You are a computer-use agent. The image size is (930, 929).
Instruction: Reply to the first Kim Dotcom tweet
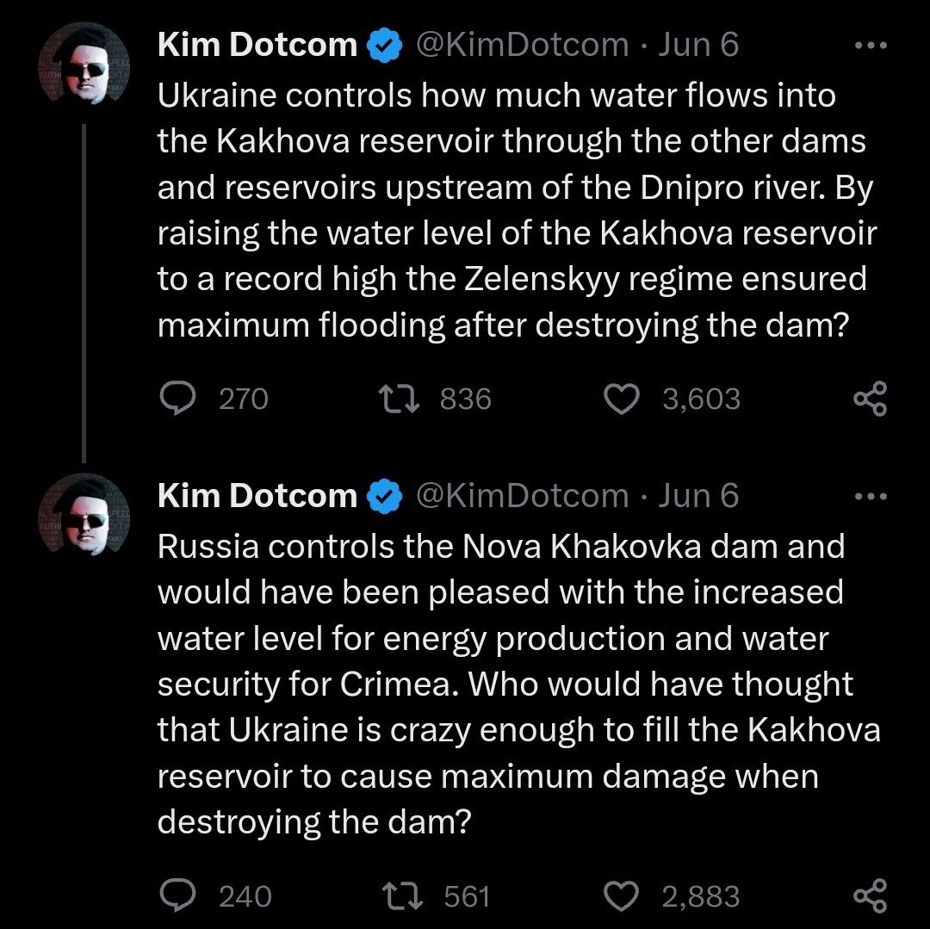(179, 399)
